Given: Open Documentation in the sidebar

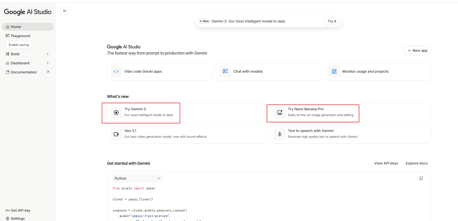Looking at the screenshot, I should tap(24, 72).
